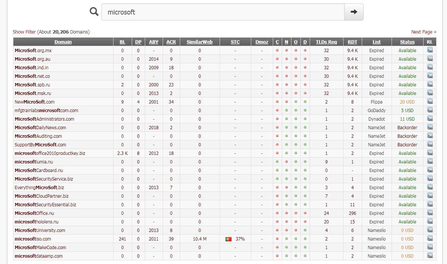
Task: Focus the search field containing microsoft
Action: coord(223,12)
